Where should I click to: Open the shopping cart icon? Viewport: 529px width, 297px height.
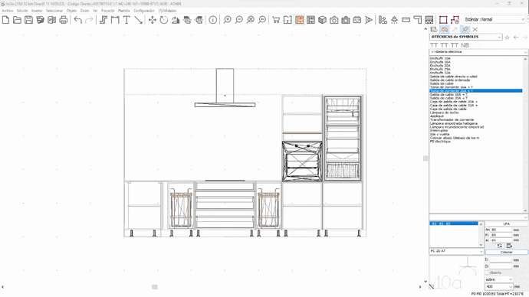click(276, 20)
